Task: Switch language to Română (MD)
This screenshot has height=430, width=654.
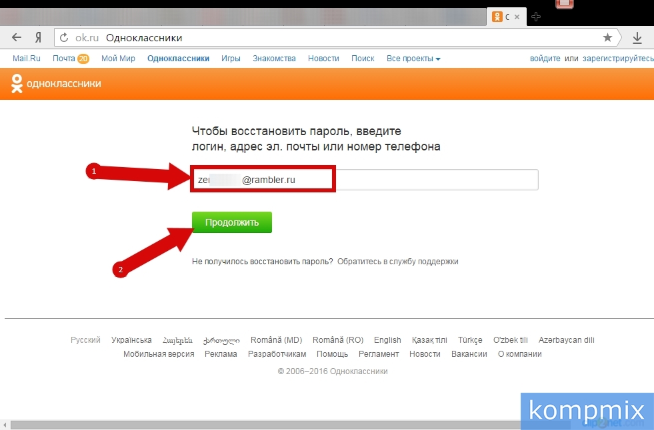Action: [276, 340]
